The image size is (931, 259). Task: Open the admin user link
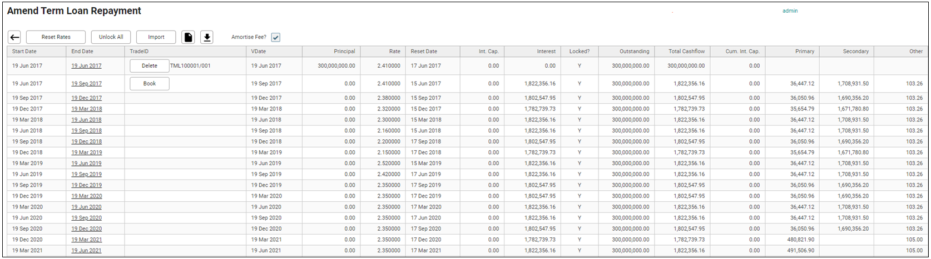coord(790,11)
